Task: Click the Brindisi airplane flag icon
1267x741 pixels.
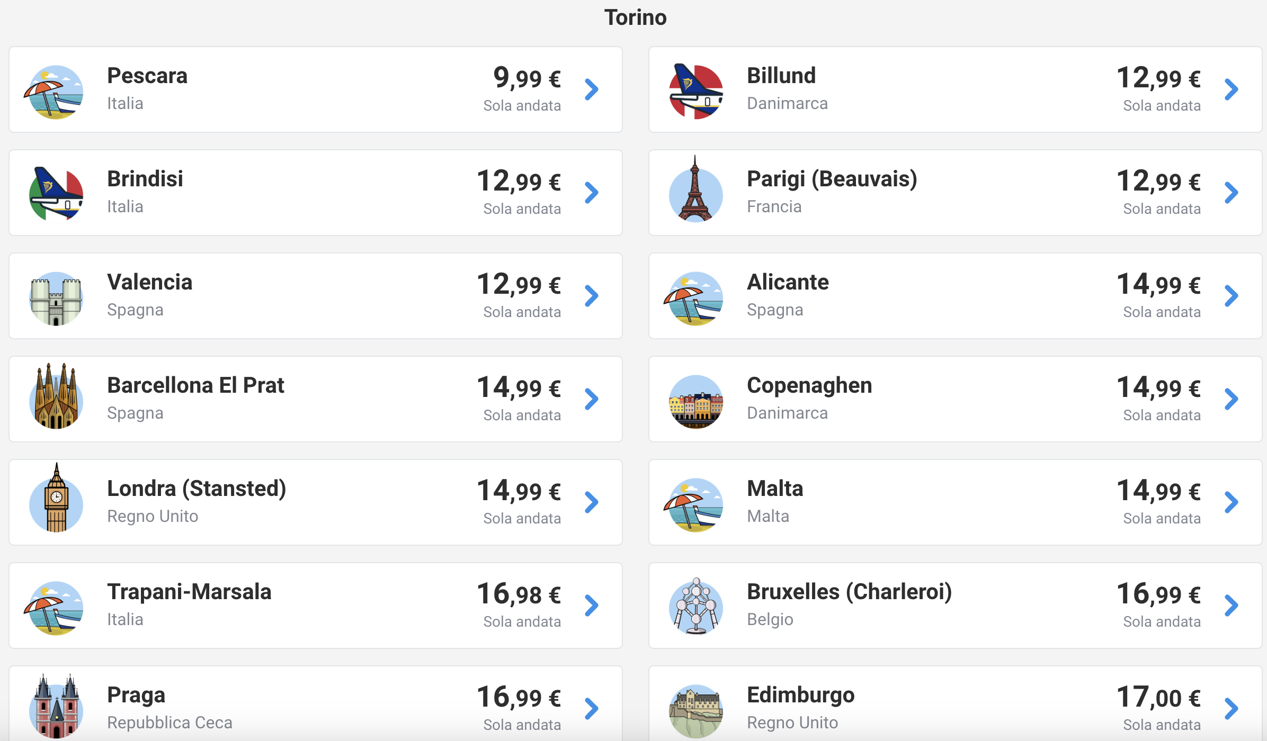Action: point(56,194)
